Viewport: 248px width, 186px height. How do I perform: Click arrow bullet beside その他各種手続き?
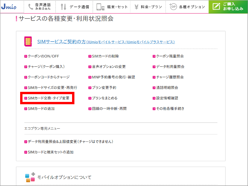154,109
